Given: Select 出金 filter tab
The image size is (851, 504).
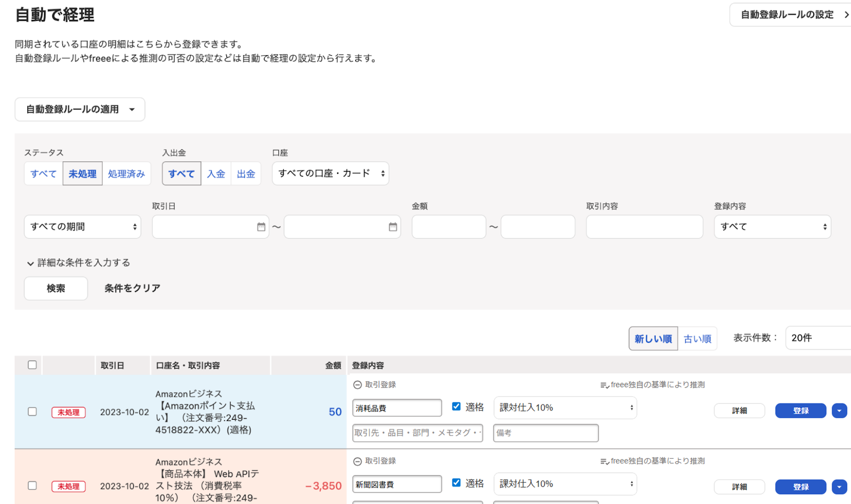Looking at the screenshot, I should [246, 174].
